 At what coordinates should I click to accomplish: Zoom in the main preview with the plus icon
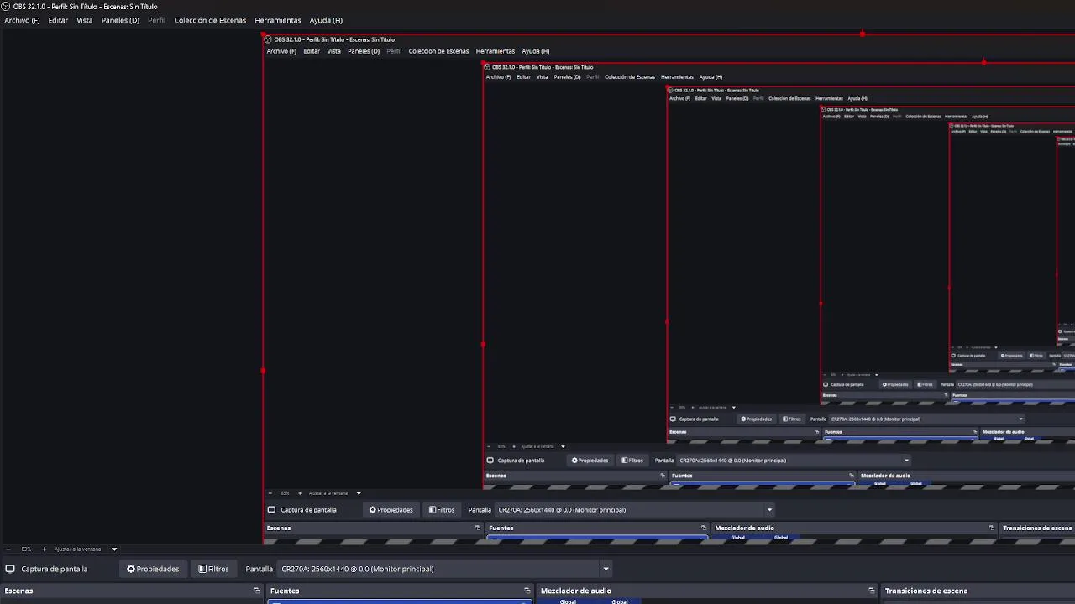[45, 549]
